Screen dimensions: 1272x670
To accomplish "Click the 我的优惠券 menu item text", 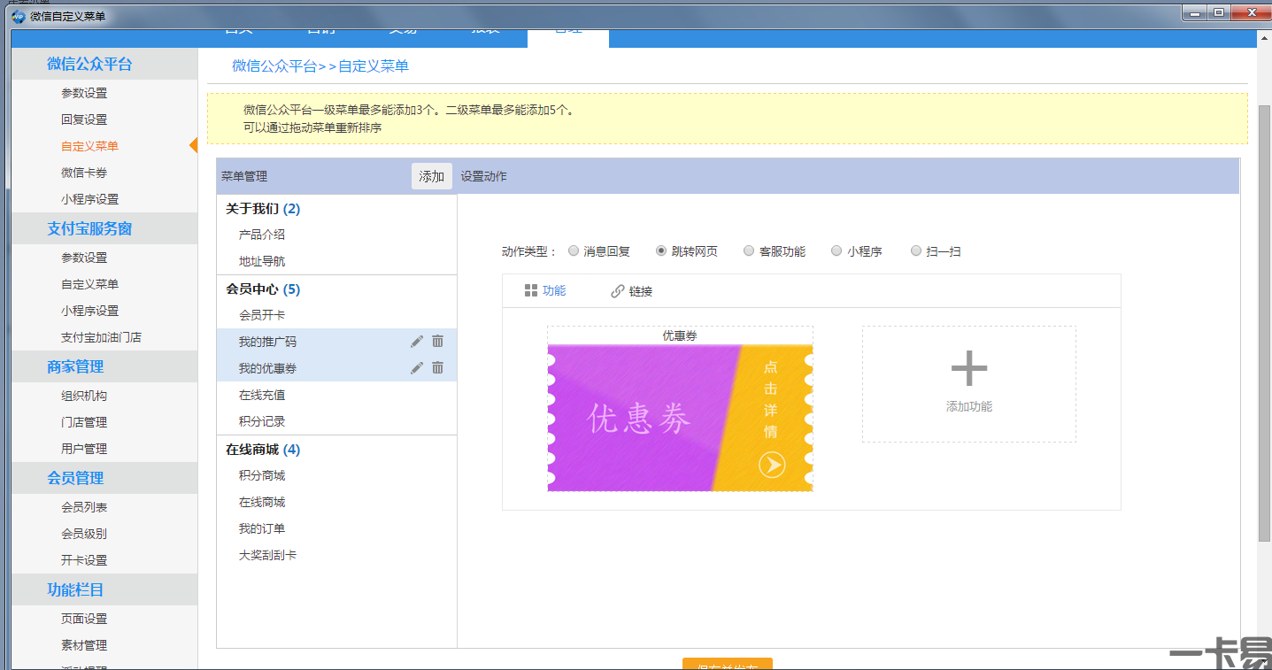I will click(x=267, y=368).
